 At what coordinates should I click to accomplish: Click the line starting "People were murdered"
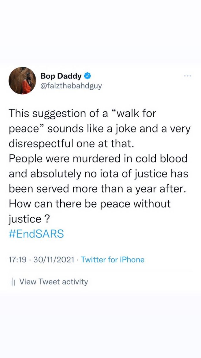click(x=98, y=159)
